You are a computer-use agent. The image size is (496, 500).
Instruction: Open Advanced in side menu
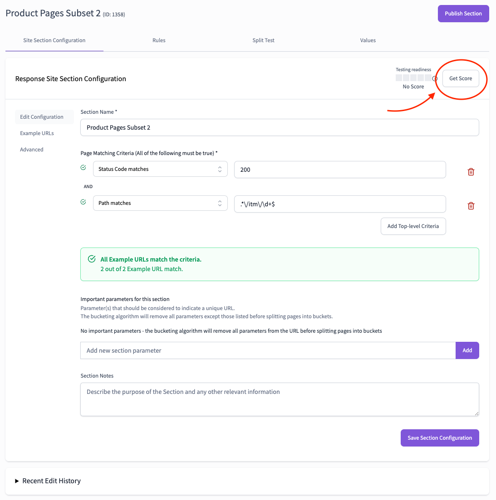pyautogui.click(x=32, y=149)
